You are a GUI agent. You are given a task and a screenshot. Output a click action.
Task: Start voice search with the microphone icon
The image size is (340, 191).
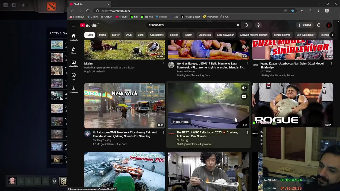(x=258, y=25)
